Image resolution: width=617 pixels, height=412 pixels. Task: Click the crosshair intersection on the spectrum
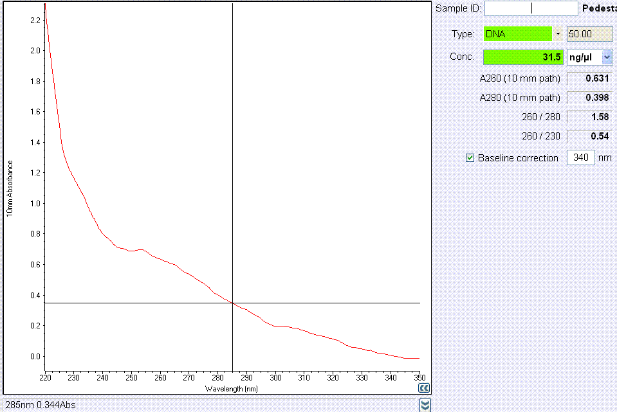click(232, 303)
